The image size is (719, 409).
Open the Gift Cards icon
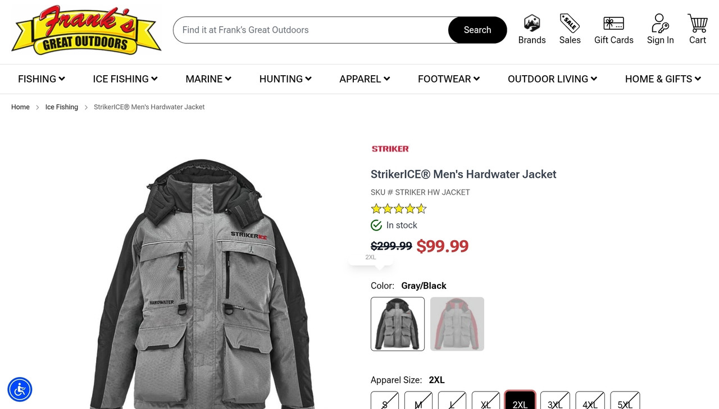click(x=613, y=24)
